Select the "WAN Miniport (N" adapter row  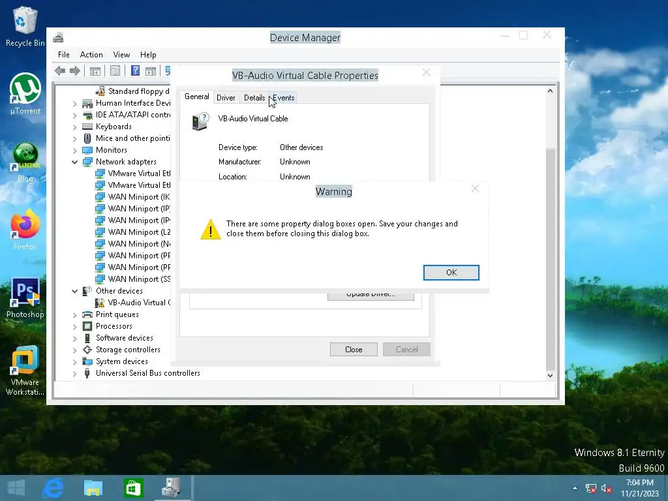(x=132, y=244)
